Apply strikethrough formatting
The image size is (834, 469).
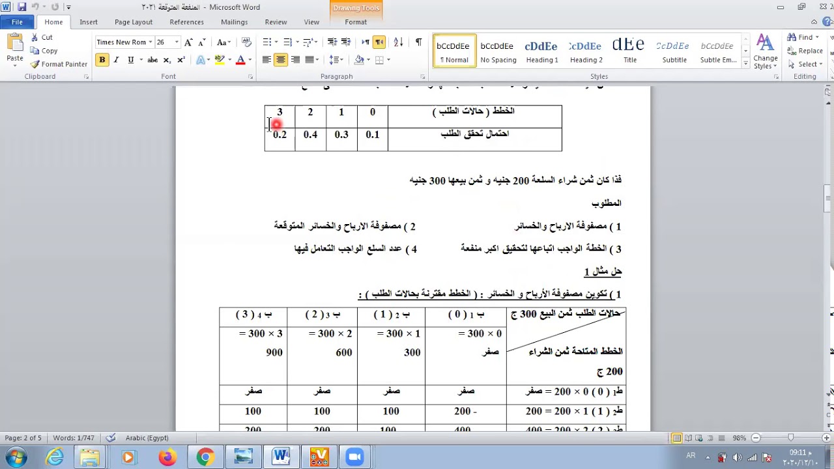152,60
